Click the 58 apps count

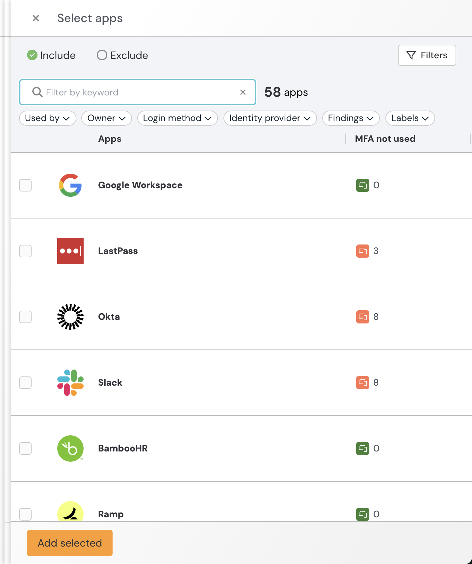[286, 92]
